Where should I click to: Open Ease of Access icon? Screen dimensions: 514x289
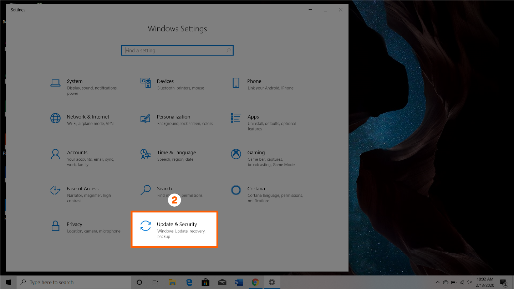55,190
